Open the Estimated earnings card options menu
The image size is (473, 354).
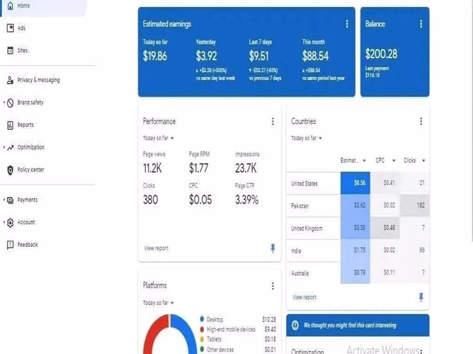[x=347, y=24]
